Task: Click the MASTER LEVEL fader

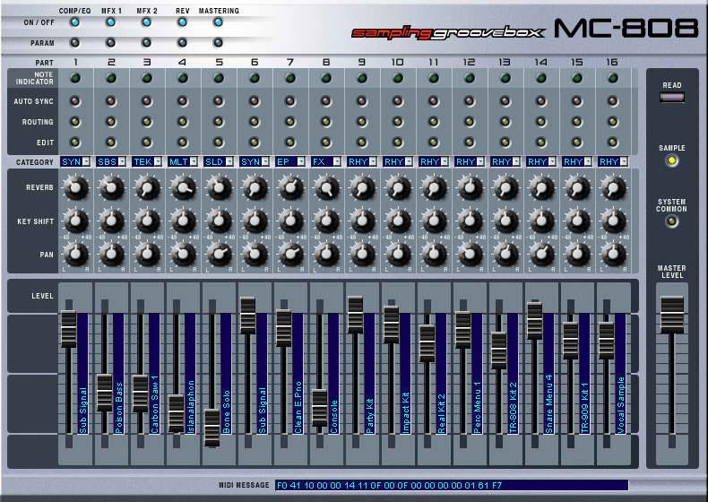Action: click(672, 315)
